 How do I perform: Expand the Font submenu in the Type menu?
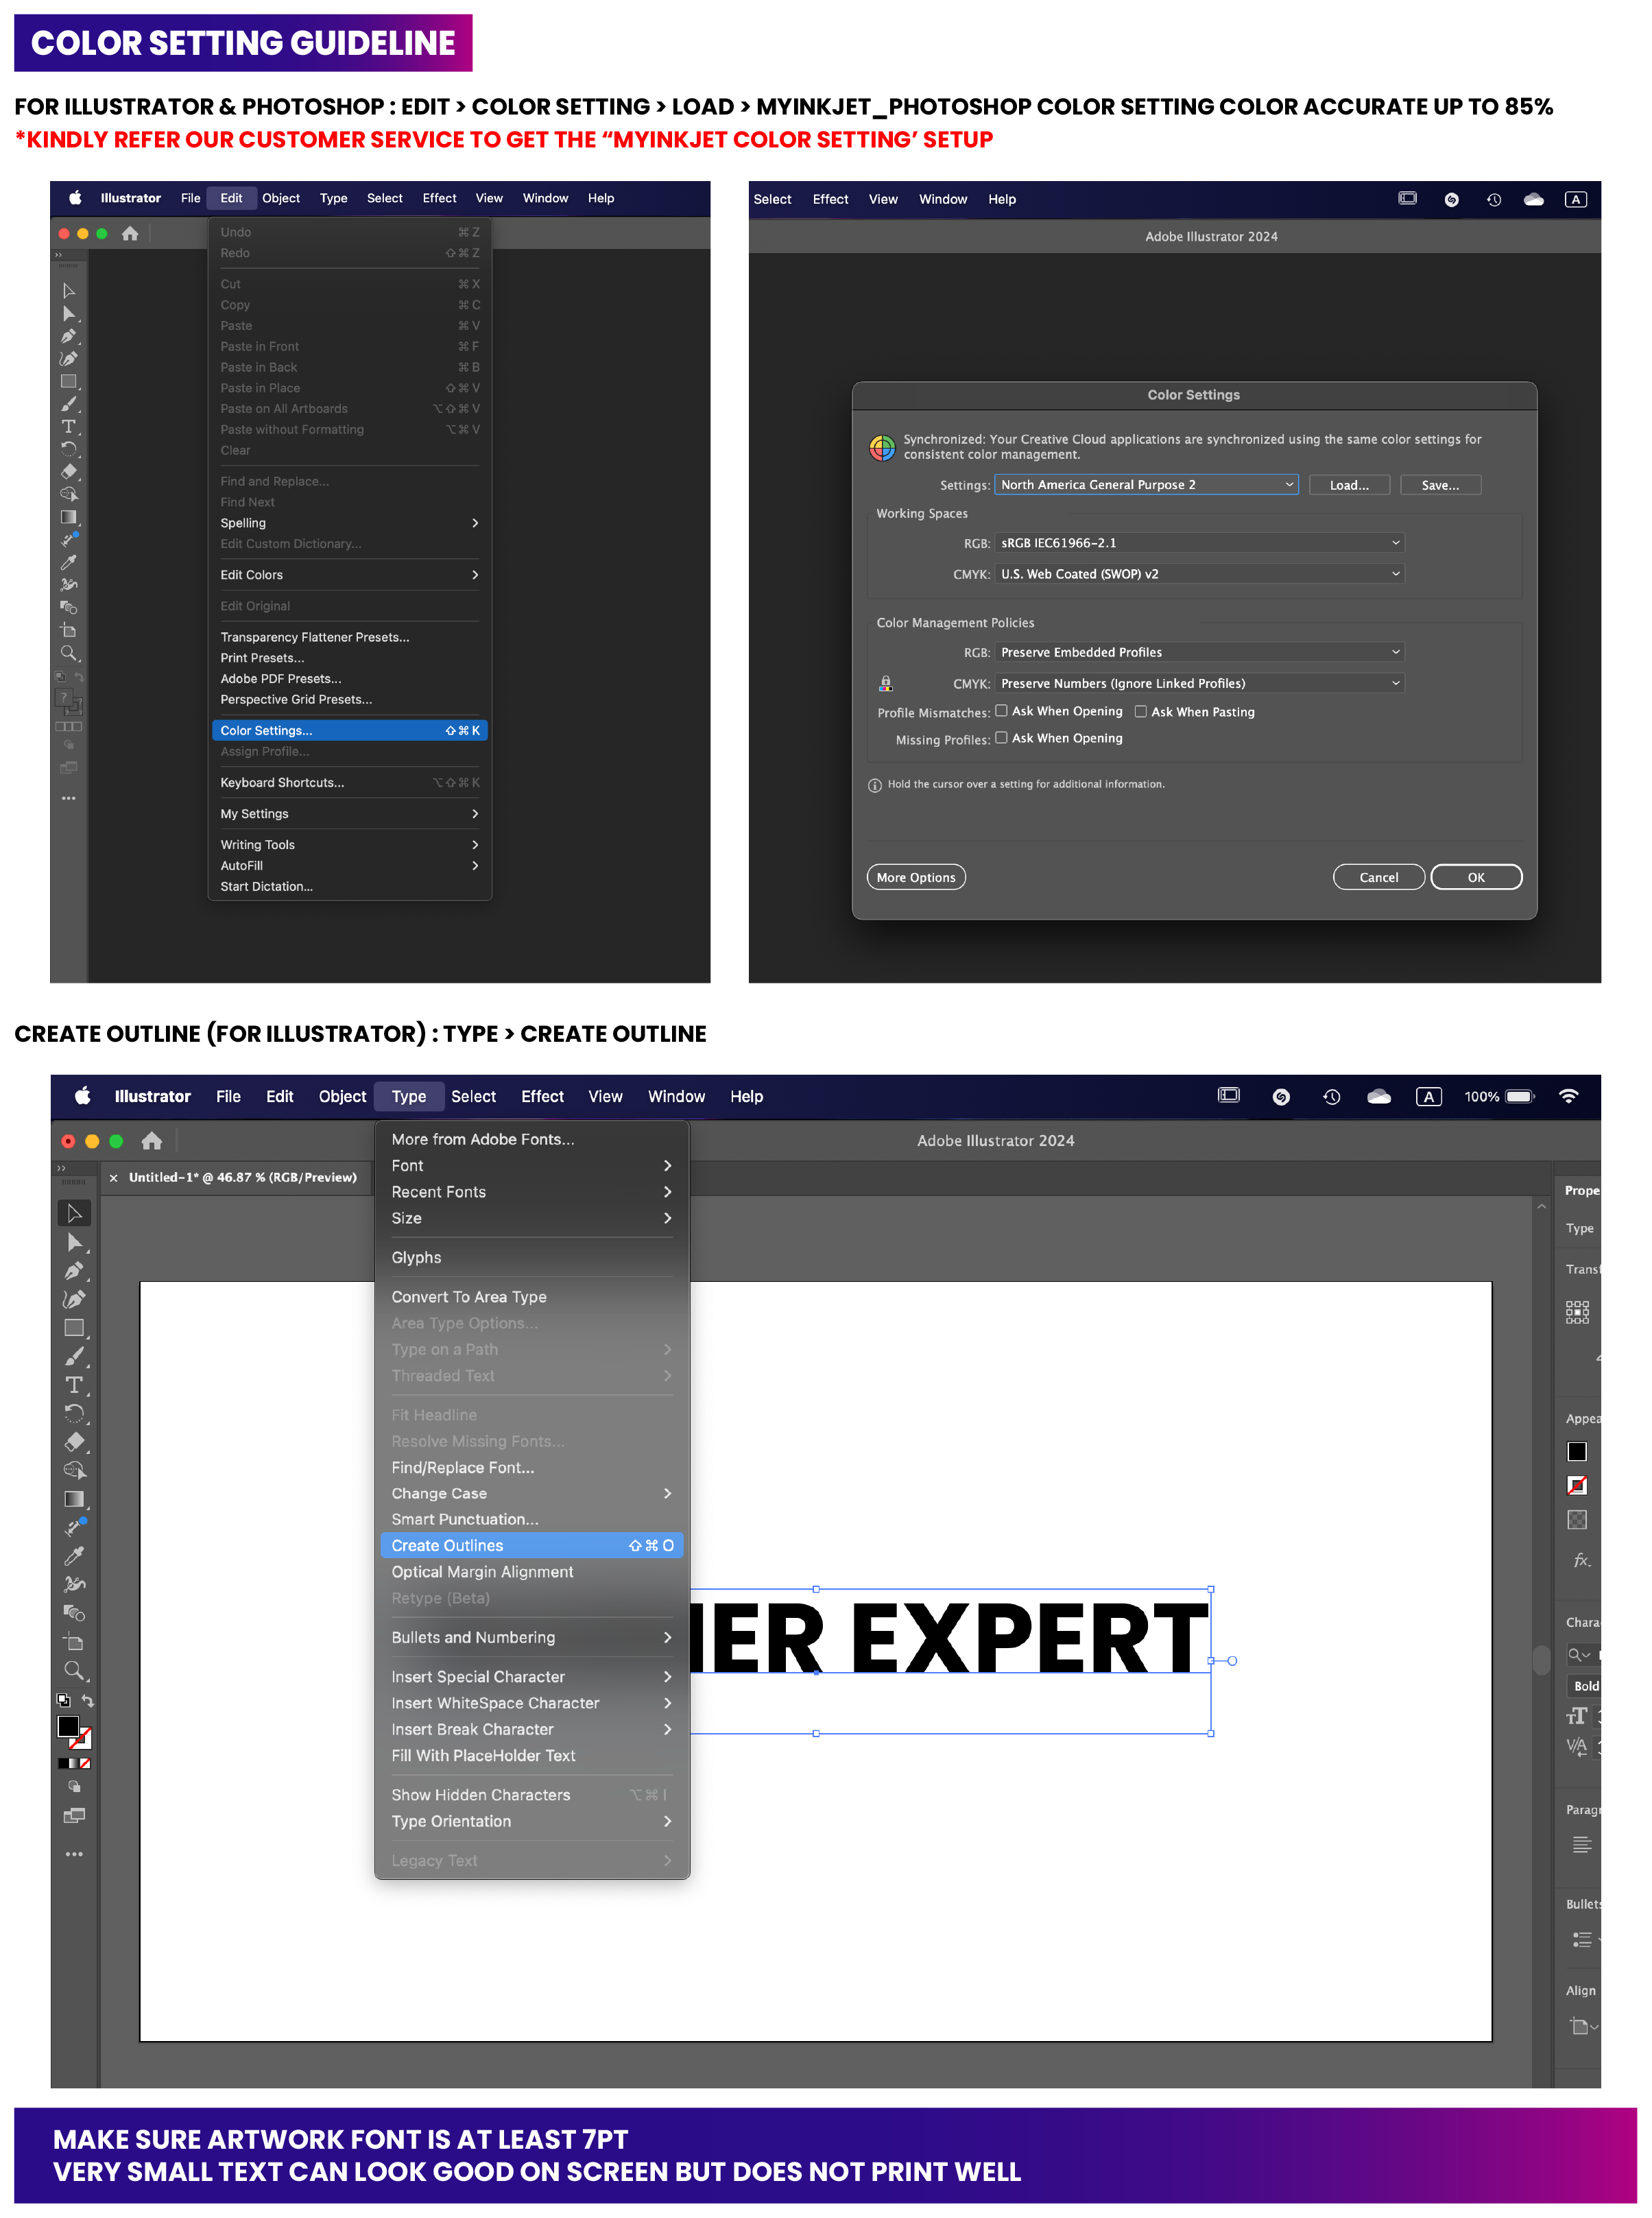click(531, 1165)
